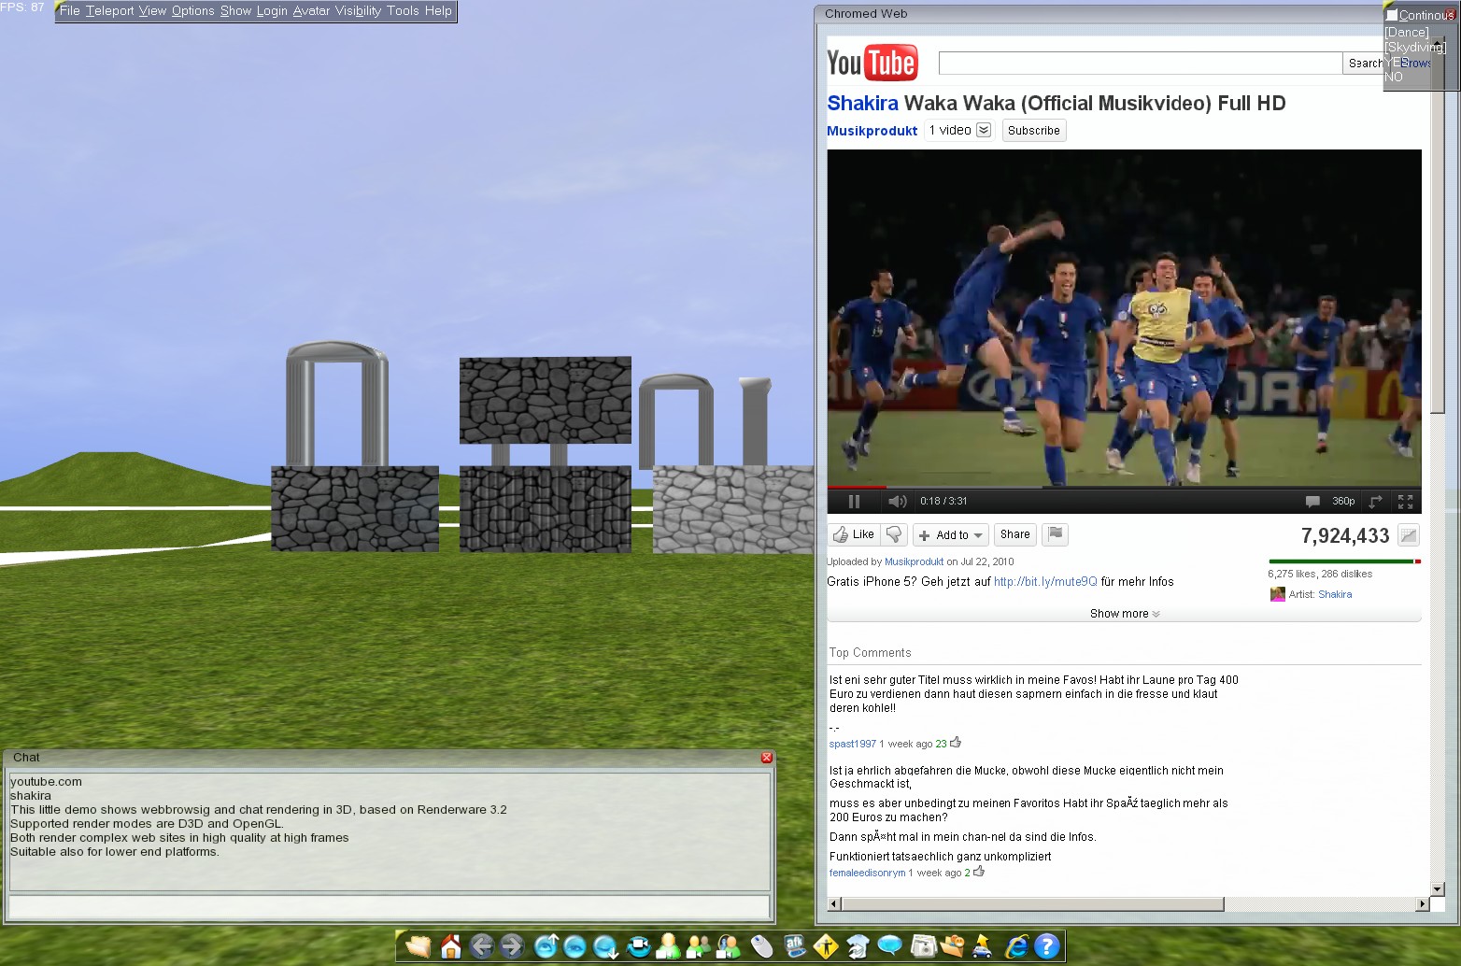This screenshot has height=966, width=1461.
Task: Flag the video with the flag icon
Action: point(1056,534)
